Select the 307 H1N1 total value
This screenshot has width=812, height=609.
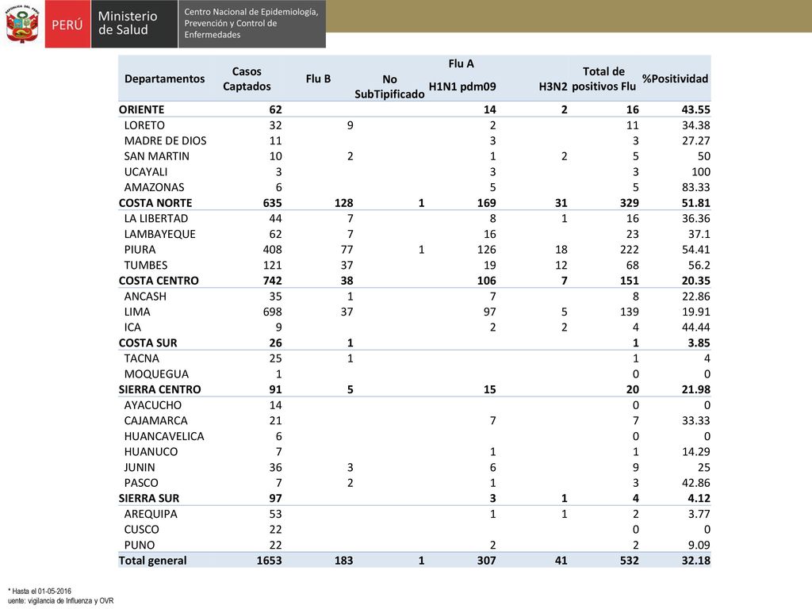[486, 561]
